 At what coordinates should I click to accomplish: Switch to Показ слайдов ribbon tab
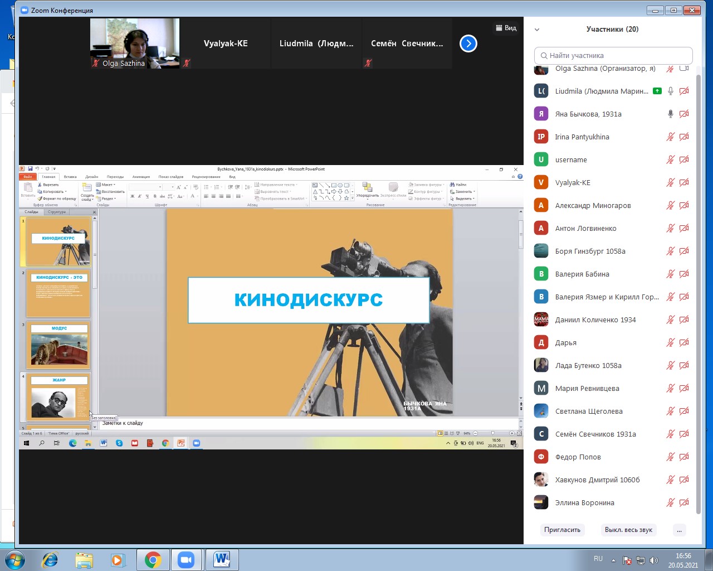[x=171, y=177]
